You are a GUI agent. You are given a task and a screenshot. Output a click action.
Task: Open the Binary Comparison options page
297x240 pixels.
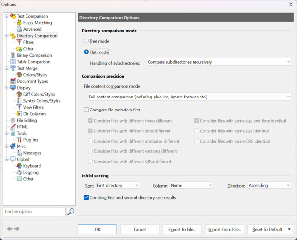[x=34, y=55]
